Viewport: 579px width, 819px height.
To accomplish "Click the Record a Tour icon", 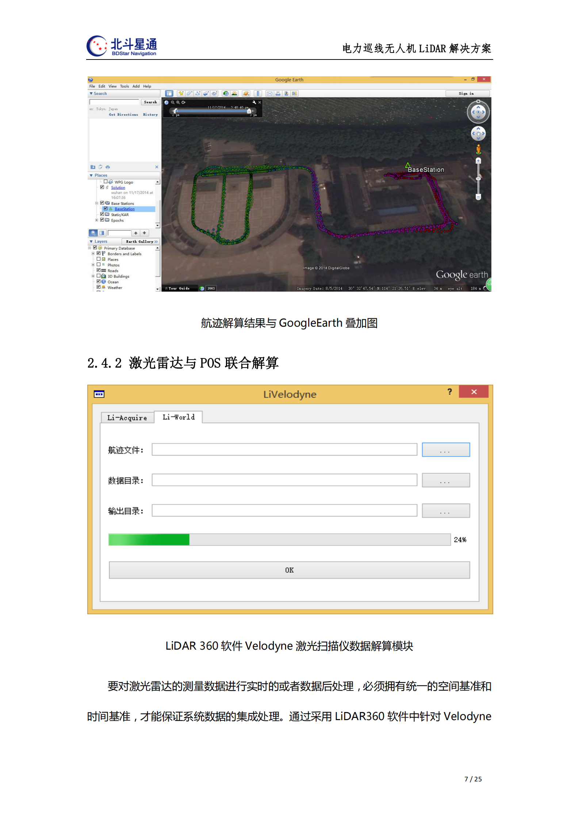I will 214,93.
